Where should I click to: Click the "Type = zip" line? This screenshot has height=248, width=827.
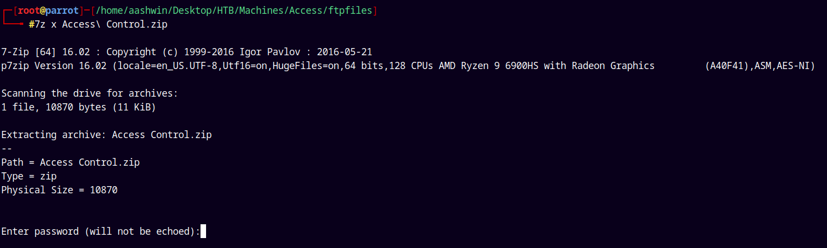point(29,176)
